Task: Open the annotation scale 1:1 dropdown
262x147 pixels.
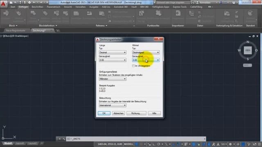Action: 224,144
